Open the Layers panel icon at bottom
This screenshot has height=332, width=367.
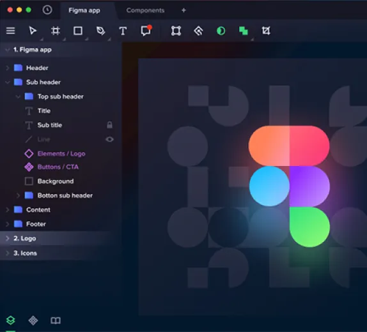(x=10, y=321)
